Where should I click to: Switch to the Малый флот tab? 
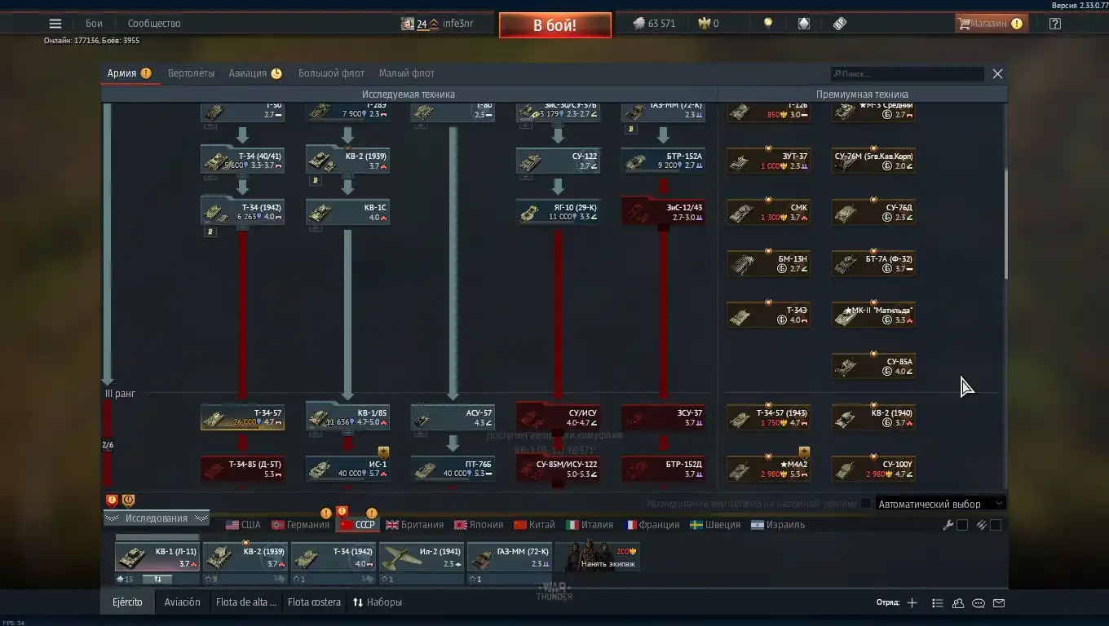(407, 73)
